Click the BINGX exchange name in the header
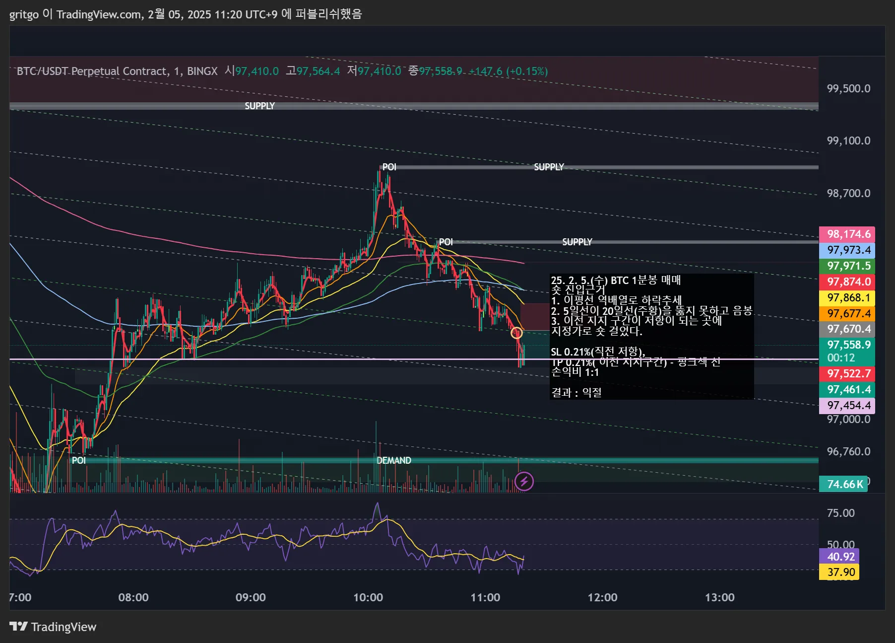 coord(202,71)
